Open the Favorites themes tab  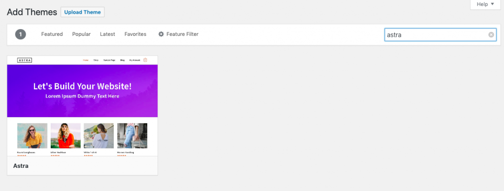(135, 34)
